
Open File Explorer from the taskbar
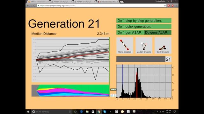point(87,111)
